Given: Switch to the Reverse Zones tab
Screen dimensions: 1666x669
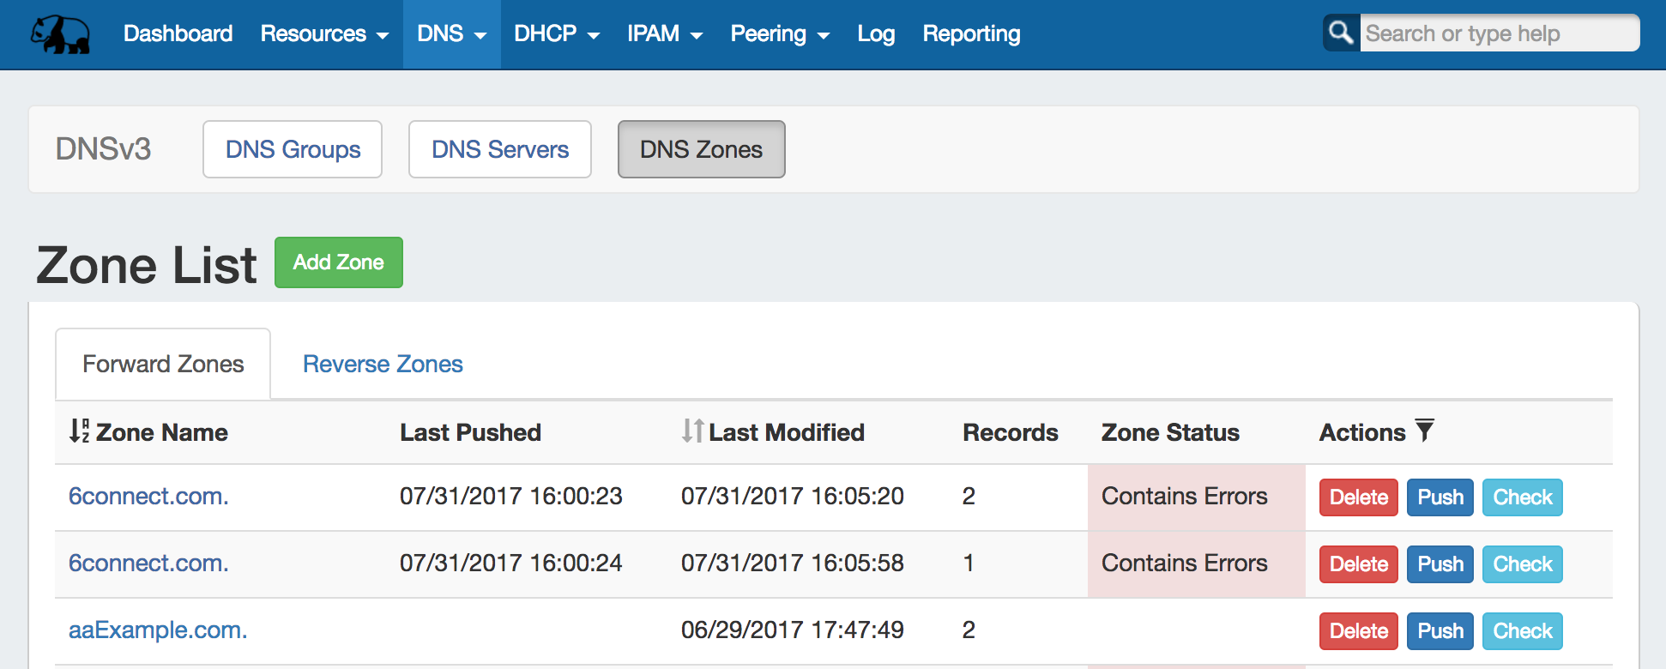Looking at the screenshot, I should pos(383,365).
